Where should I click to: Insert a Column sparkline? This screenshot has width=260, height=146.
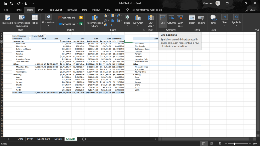[x=171, y=19]
